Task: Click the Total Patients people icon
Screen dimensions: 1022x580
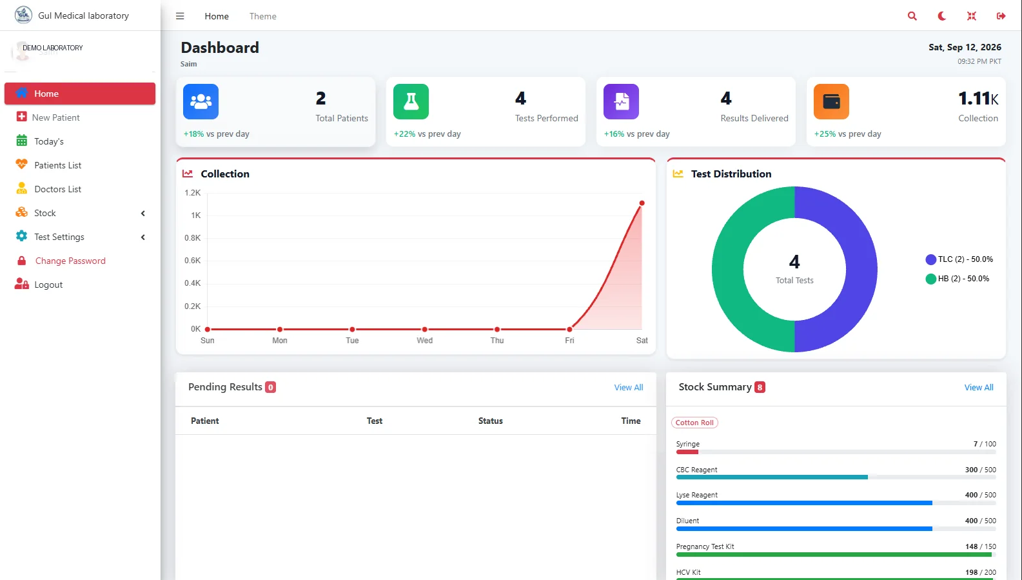Action: coord(201,101)
